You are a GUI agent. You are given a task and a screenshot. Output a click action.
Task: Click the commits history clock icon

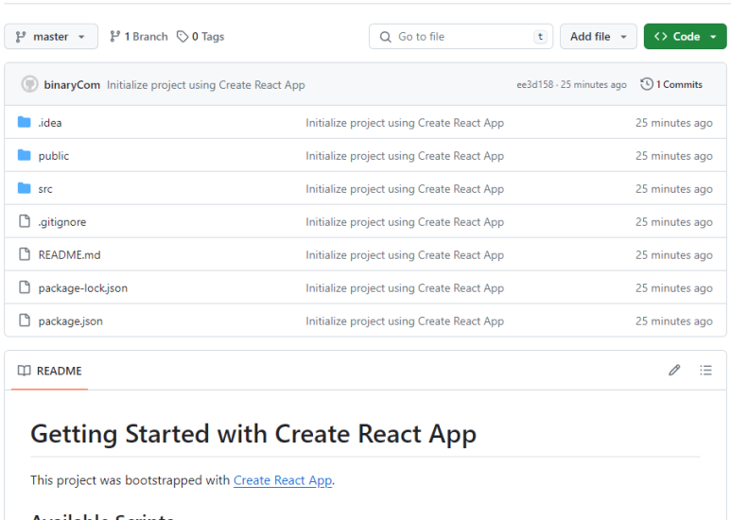646,84
